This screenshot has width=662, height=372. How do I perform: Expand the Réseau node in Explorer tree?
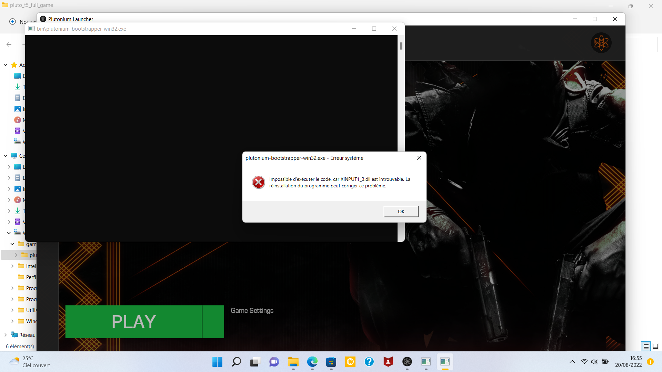click(x=6, y=335)
